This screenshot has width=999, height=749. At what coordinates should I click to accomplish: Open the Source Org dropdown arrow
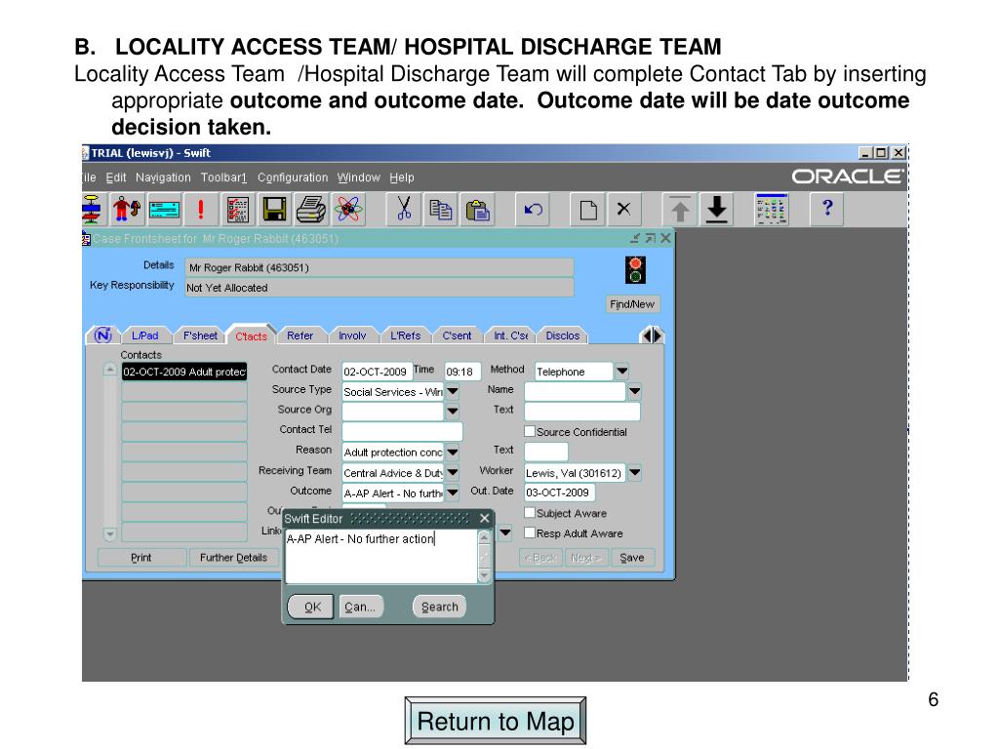[453, 412]
